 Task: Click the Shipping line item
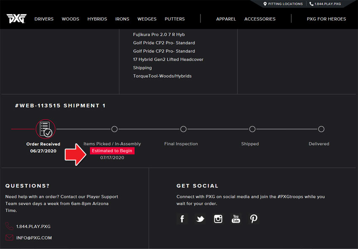point(142,68)
